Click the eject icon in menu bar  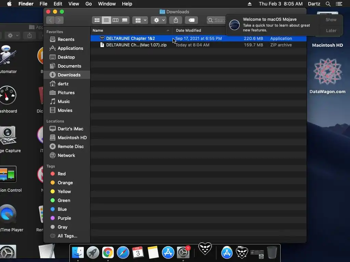click(x=250, y=4)
